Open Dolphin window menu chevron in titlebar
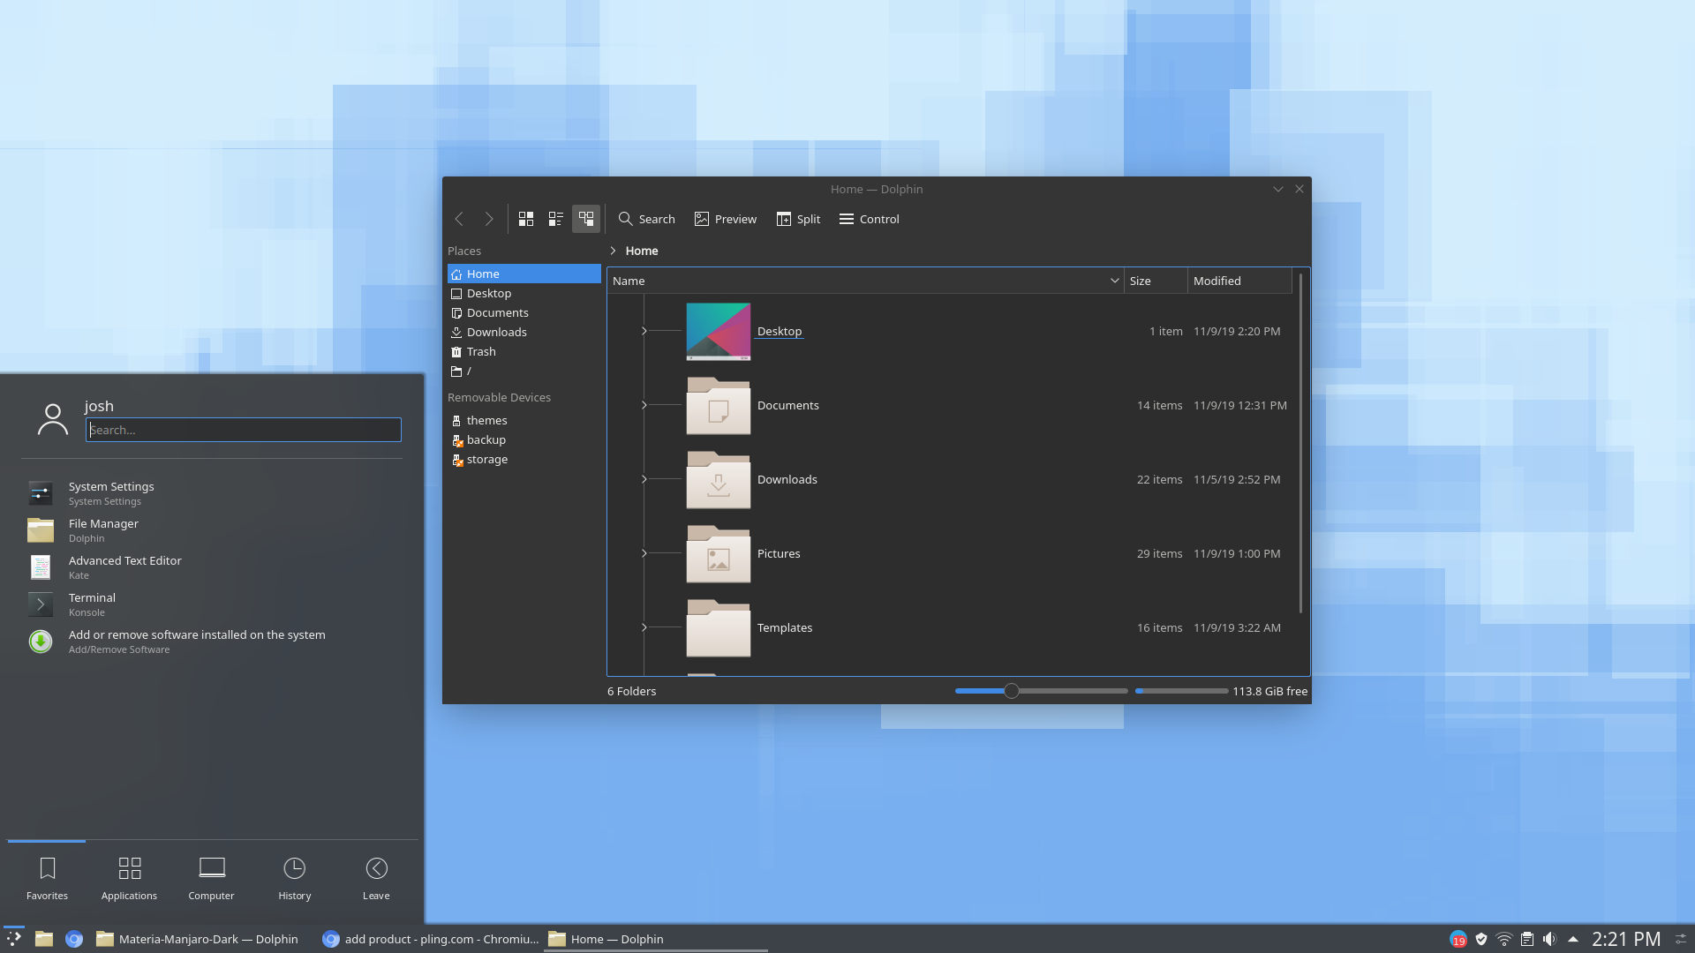1695x953 pixels. coord(1277,189)
